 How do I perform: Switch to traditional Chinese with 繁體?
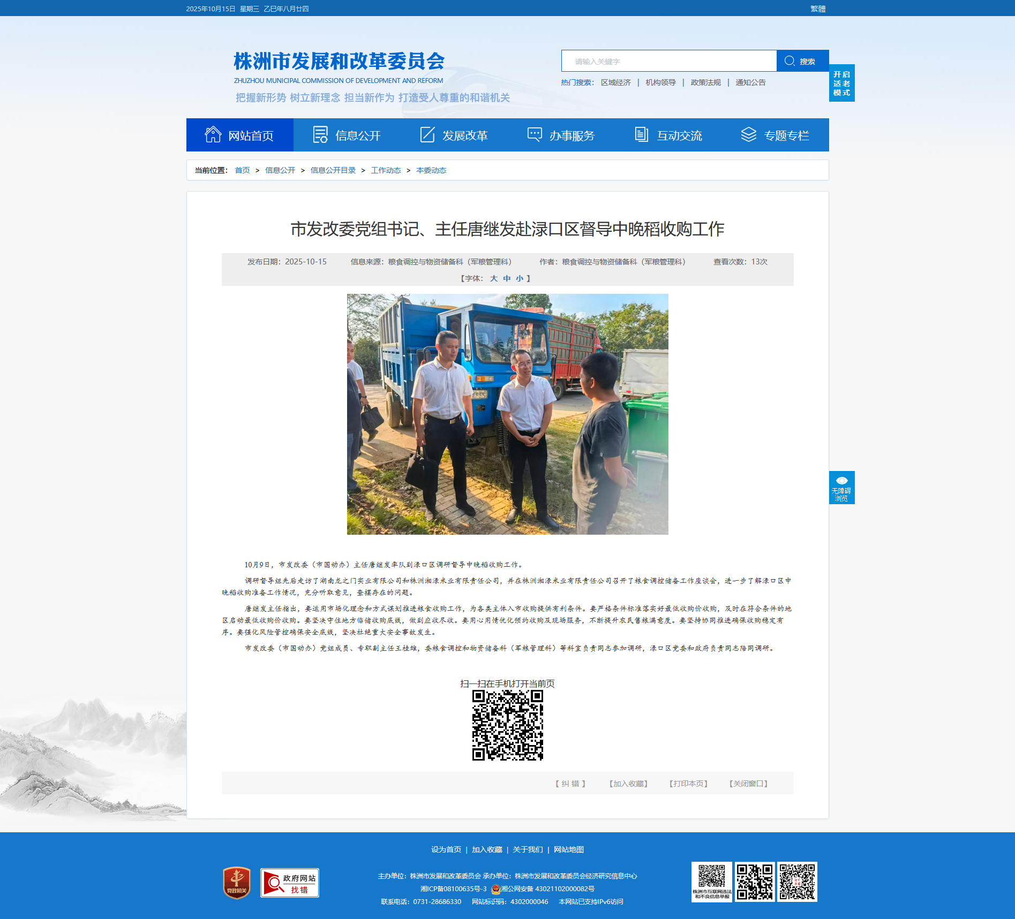pos(817,9)
